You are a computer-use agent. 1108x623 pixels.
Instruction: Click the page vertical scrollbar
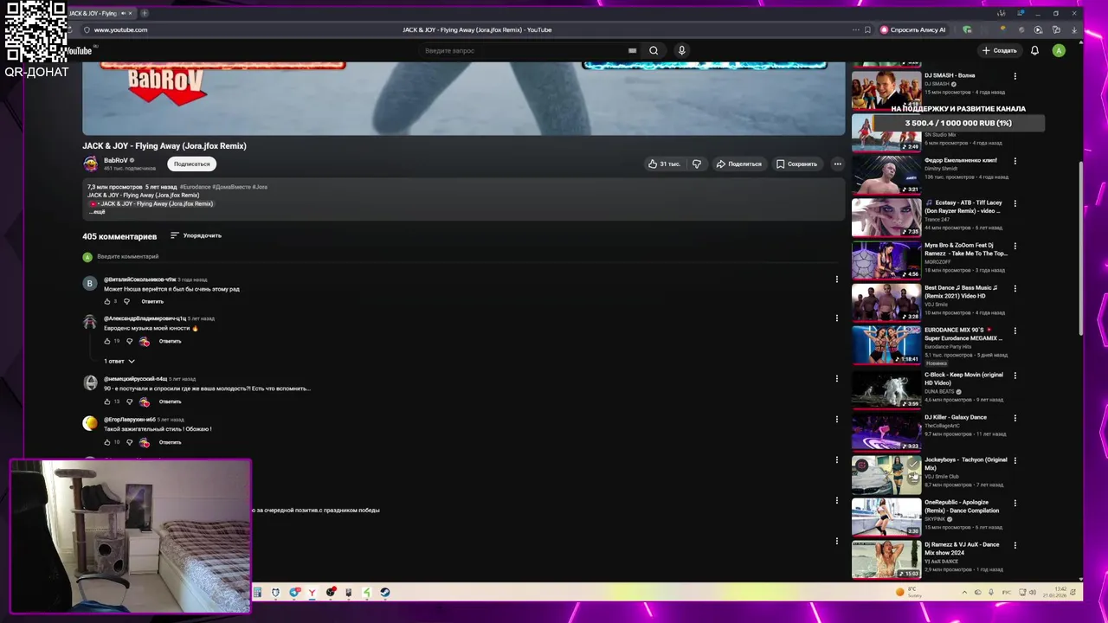click(x=1080, y=249)
